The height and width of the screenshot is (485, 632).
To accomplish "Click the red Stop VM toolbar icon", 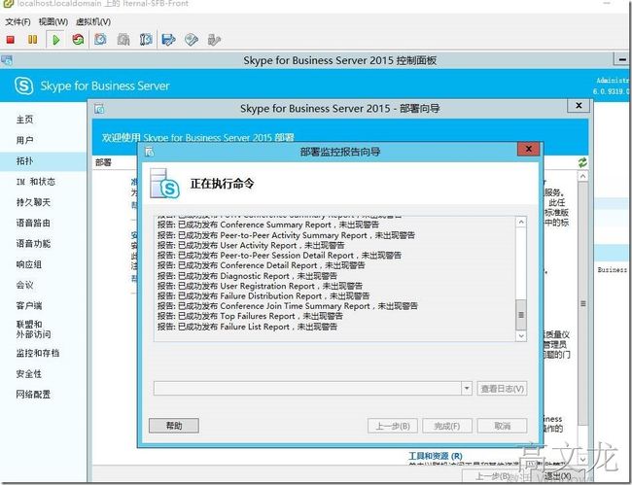I will [x=11, y=40].
